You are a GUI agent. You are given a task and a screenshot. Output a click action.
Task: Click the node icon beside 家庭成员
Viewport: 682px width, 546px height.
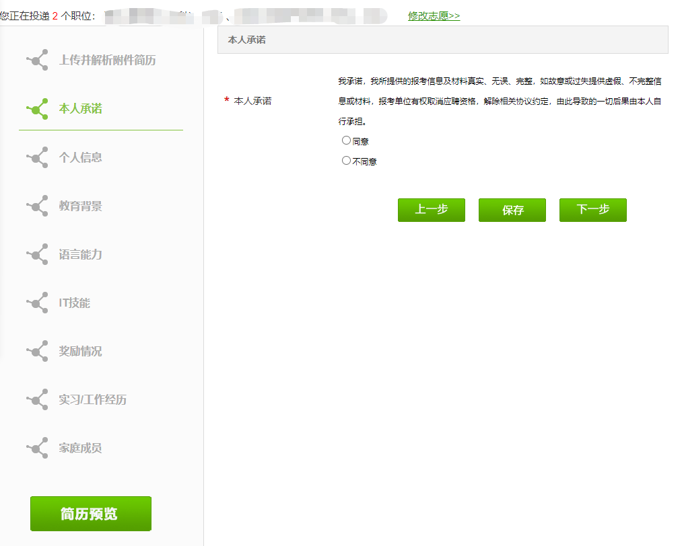pos(38,448)
